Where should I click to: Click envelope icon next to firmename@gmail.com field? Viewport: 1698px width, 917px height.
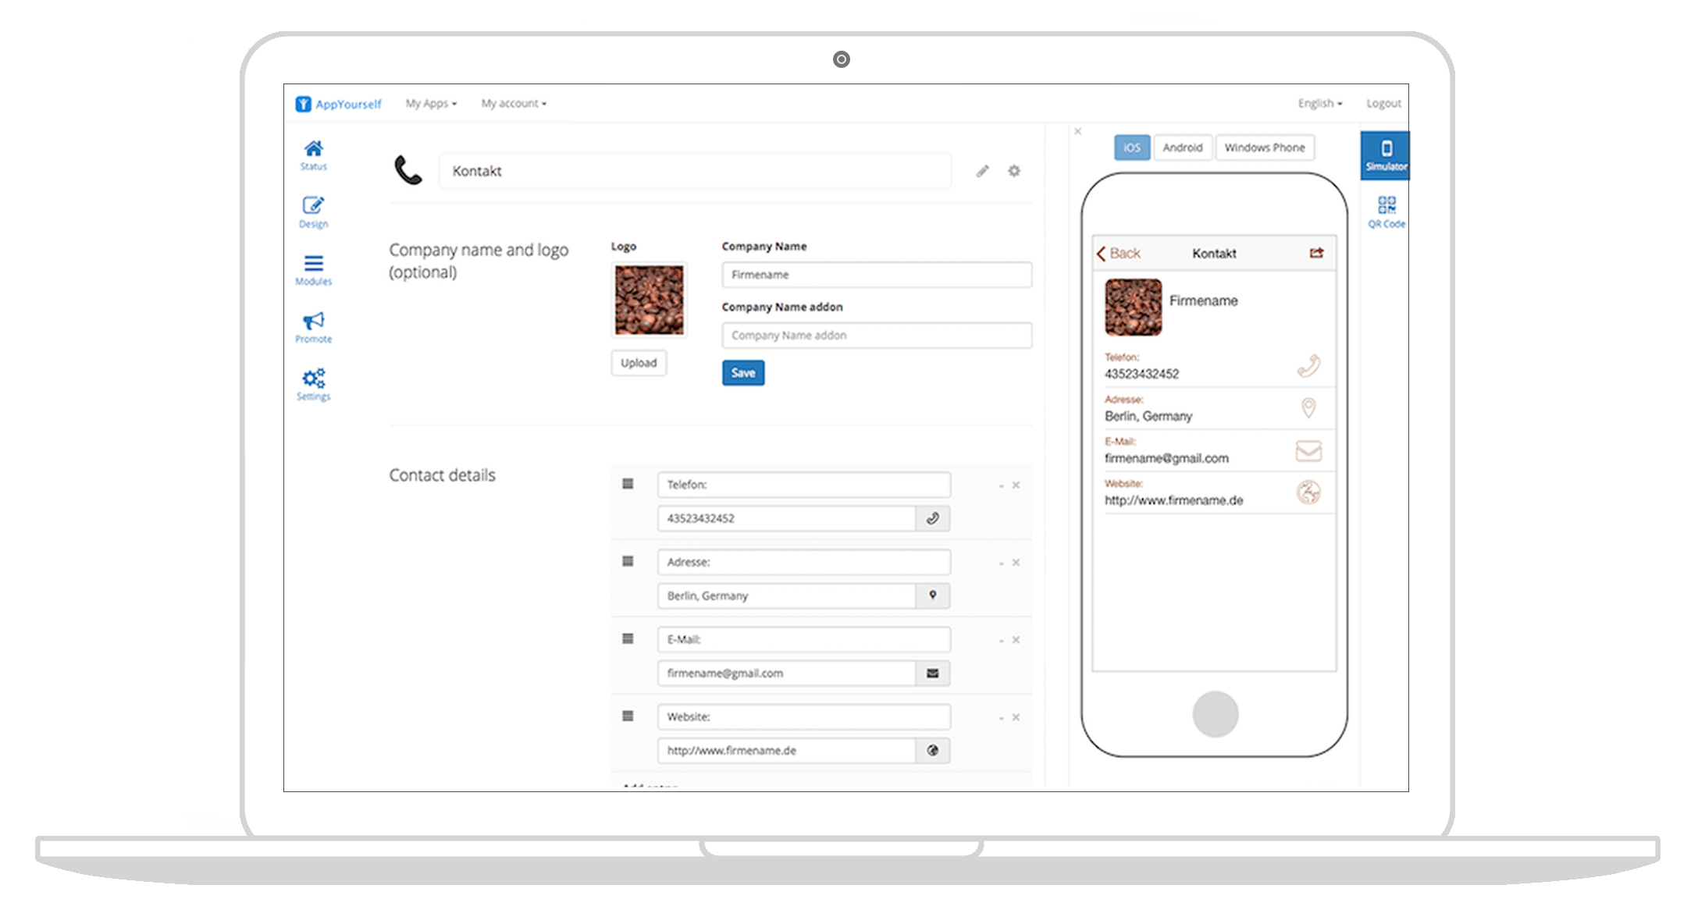[932, 673]
